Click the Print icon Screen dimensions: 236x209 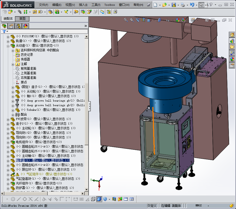tap(183, 5)
